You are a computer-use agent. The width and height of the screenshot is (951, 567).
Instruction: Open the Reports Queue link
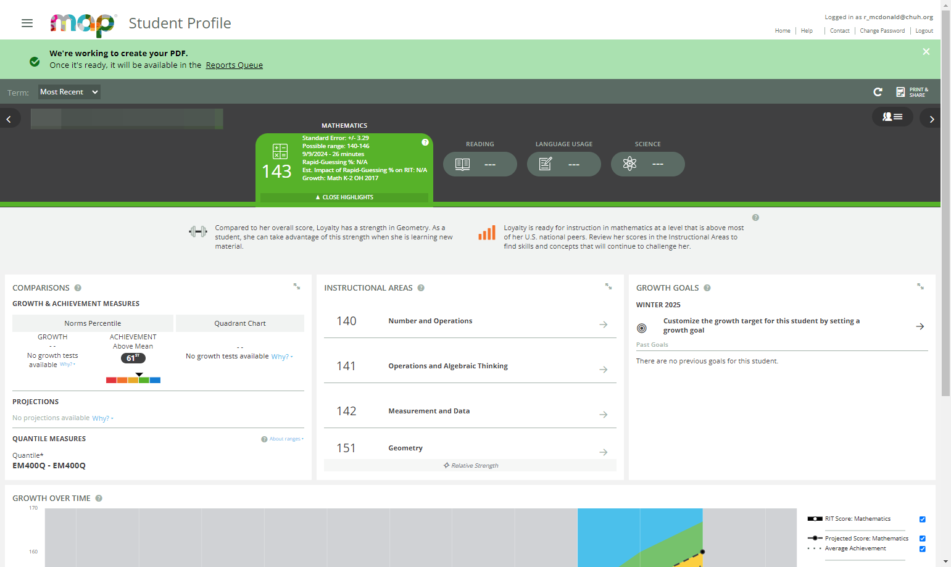pos(234,65)
